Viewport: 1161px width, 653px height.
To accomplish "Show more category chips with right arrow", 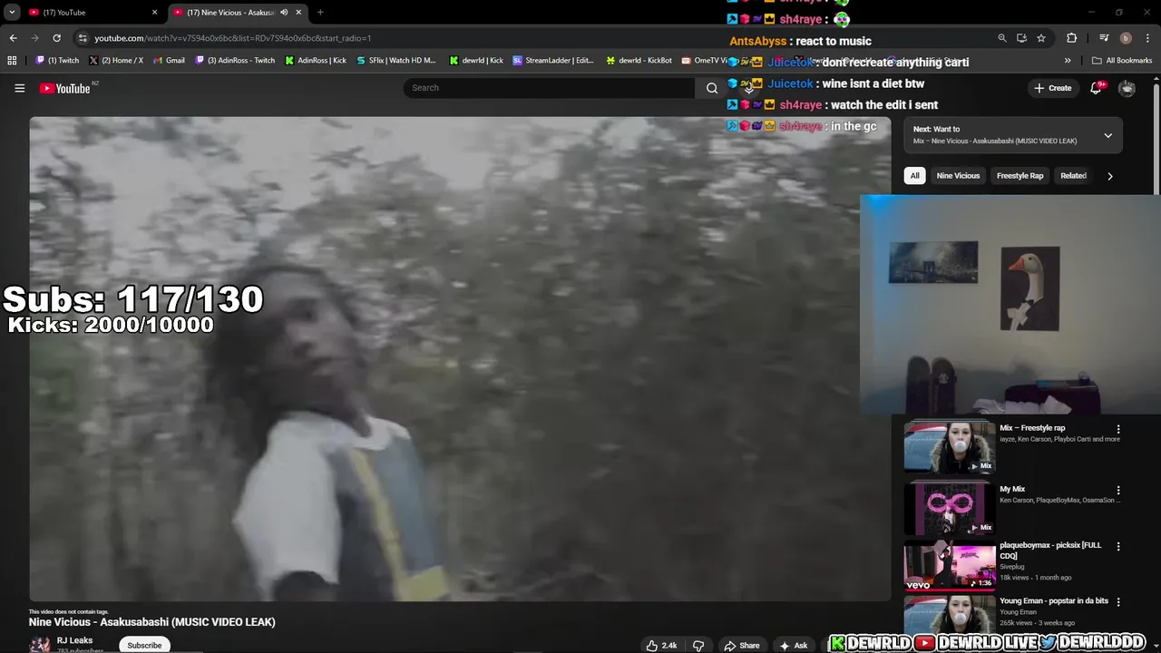I will click(1109, 176).
